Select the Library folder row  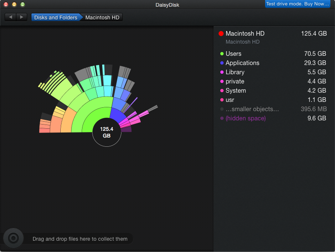(273, 72)
